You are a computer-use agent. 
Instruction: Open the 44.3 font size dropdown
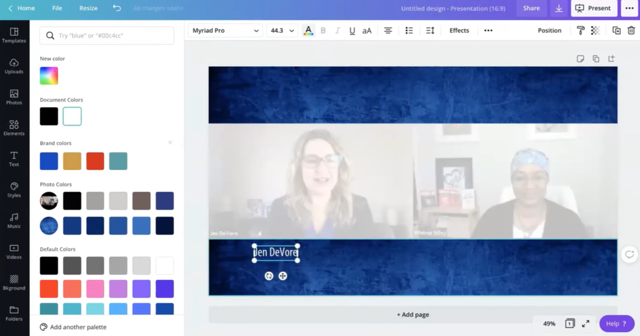point(282,30)
